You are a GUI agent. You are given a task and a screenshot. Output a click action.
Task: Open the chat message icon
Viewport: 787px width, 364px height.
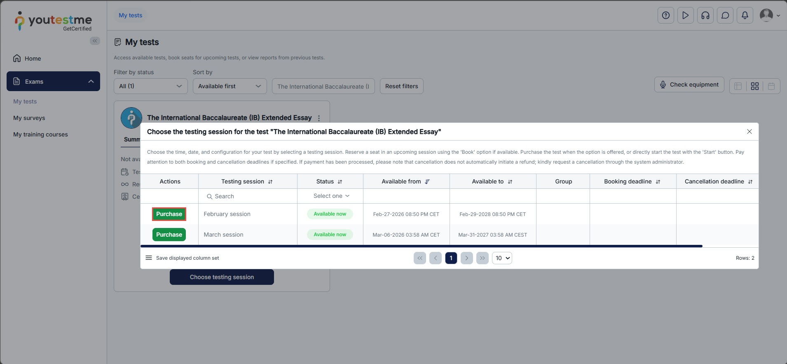pyautogui.click(x=725, y=16)
